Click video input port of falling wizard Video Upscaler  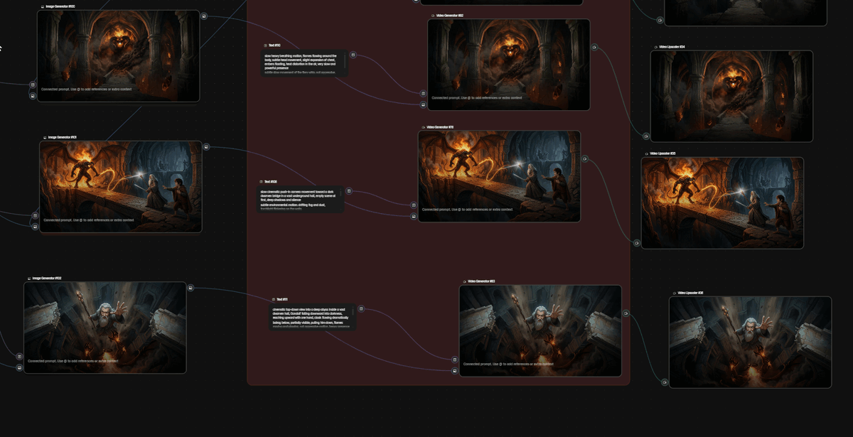[x=665, y=382]
